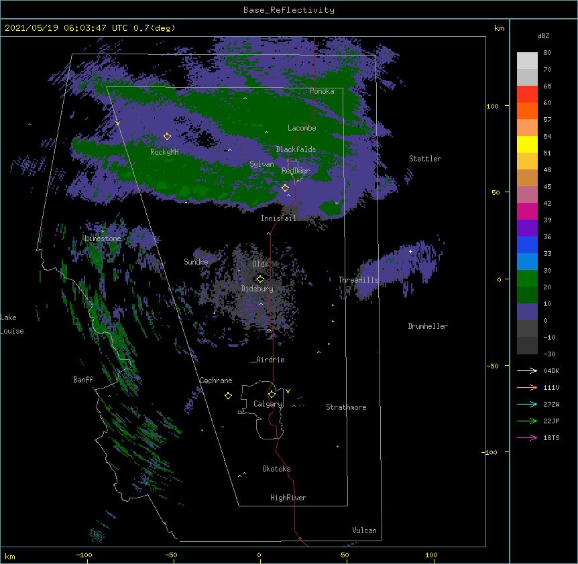This screenshot has width=578, height=564.
Task: Click the Cochrane label
Action: pyautogui.click(x=216, y=380)
